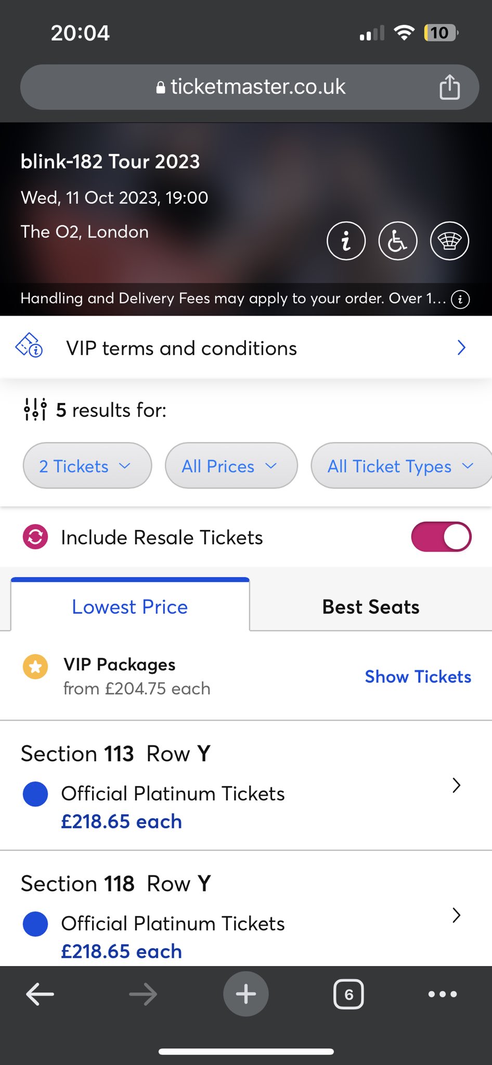The height and width of the screenshot is (1065, 492).
Task: Disable the Include Resale Tickets switch
Action: 441,537
